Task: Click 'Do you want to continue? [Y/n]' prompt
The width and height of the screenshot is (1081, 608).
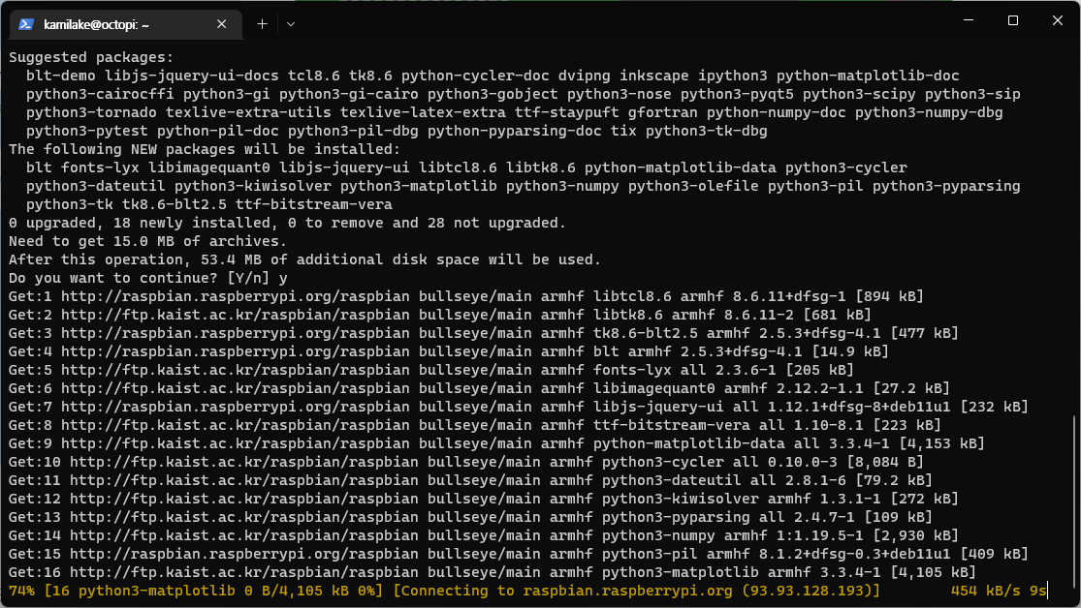Action: click(140, 278)
